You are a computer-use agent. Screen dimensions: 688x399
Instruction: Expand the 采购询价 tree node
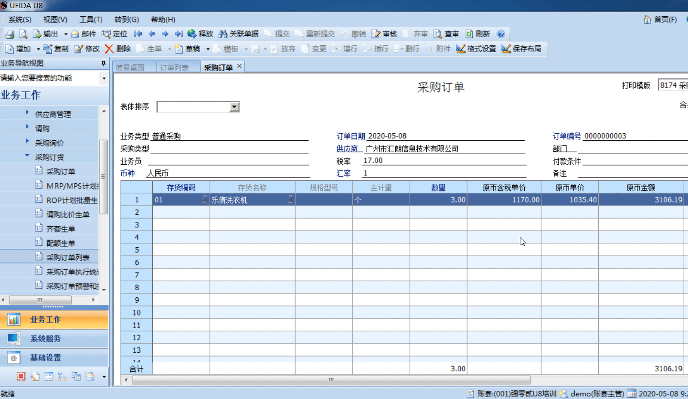coord(27,142)
